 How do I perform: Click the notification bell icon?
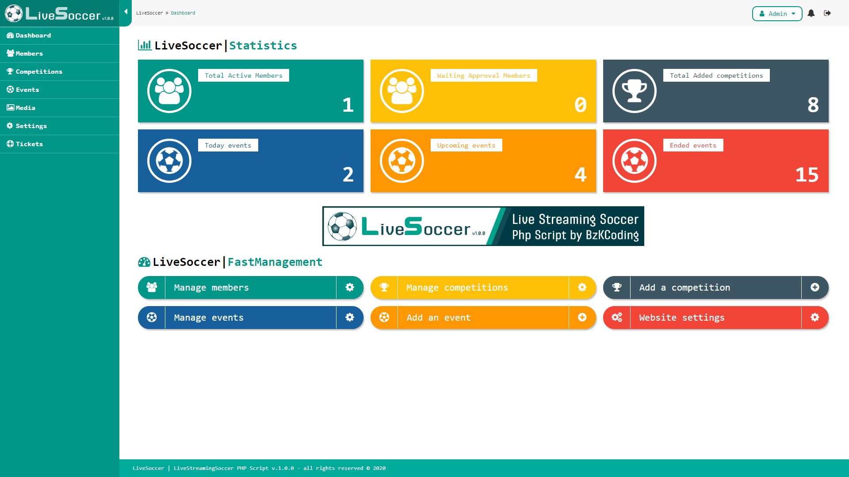[x=811, y=13]
